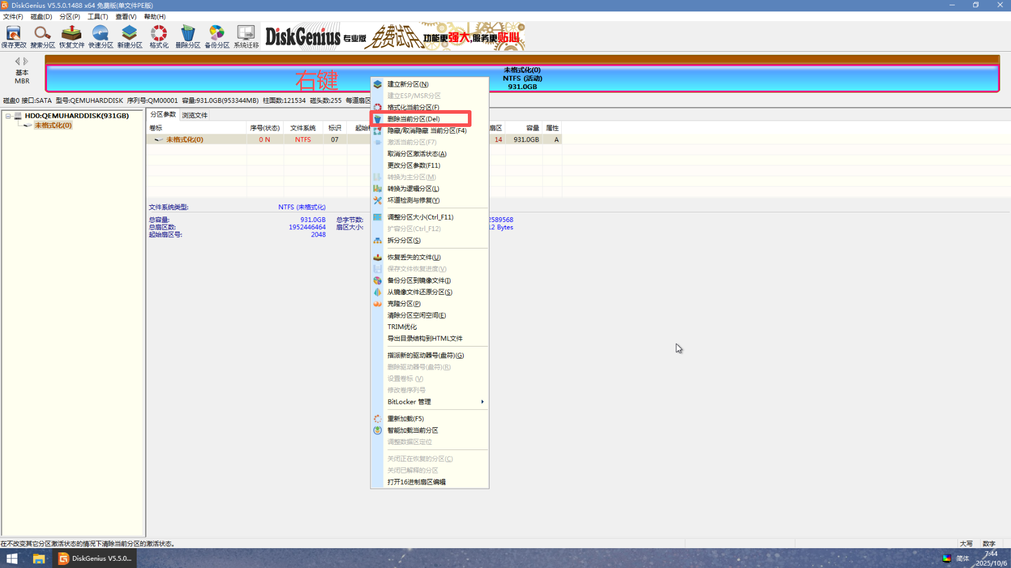Click the 格式化 (format) toolbar icon
1011x568 pixels.
point(158,35)
